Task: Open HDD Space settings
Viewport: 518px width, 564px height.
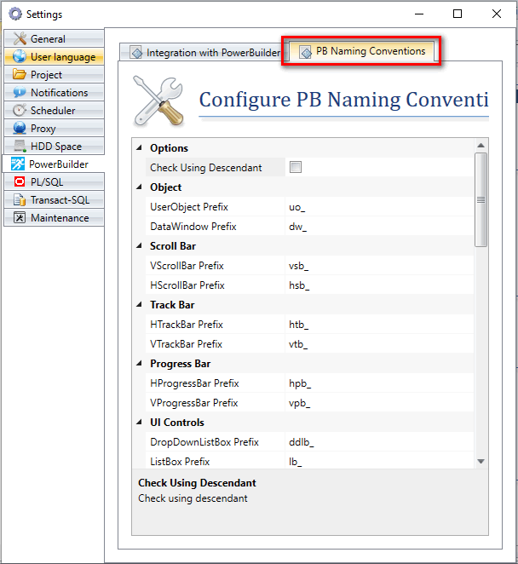Action: (54, 146)
